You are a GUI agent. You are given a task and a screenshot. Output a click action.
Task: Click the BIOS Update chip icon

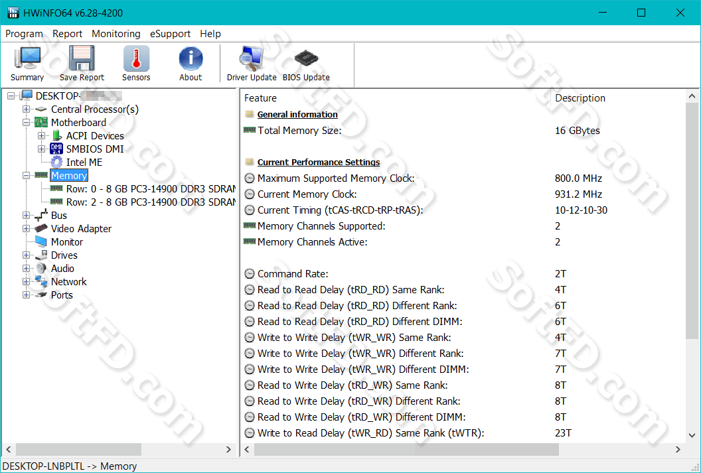click(x=306, y=58)
